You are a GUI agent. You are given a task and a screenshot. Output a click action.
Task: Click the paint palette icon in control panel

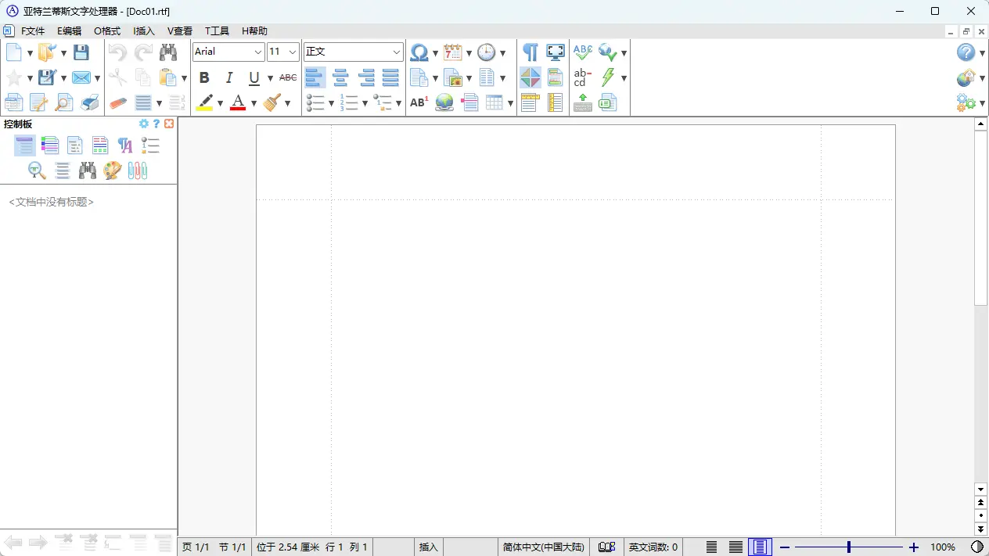tap(113, 170)
